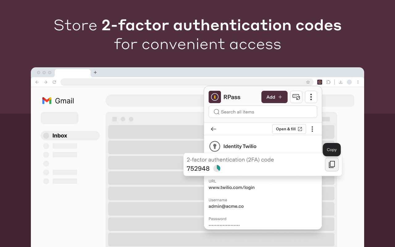Bookmark the page with the star icon
The height and width of the screenshot is (247, 395).
(308, 82)
